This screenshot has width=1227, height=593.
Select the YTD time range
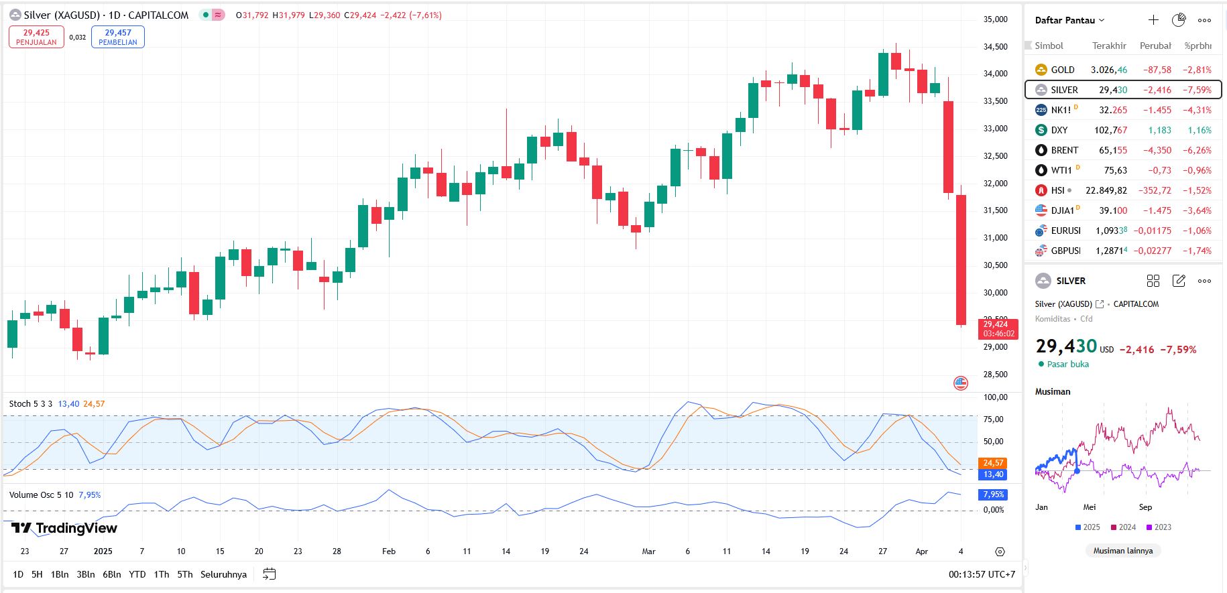pyautogui.click(x=137, y=574)
